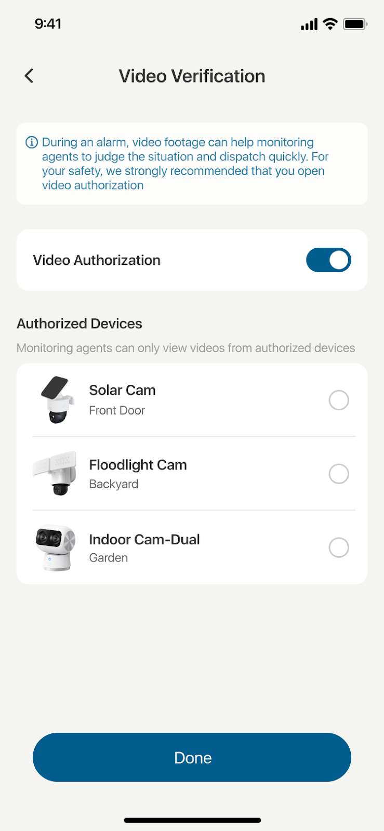Screen dimensions: 384x831
Task: Tap the Indoor Cam-Dual name label
Action: (x=144, y=540)
